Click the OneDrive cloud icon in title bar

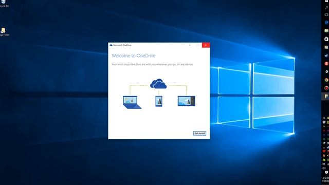(x=111, y=45)
